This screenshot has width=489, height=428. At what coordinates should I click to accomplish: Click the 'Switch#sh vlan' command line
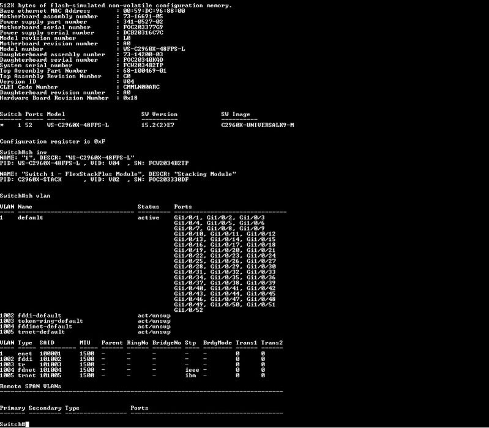[x=25, y=196]
